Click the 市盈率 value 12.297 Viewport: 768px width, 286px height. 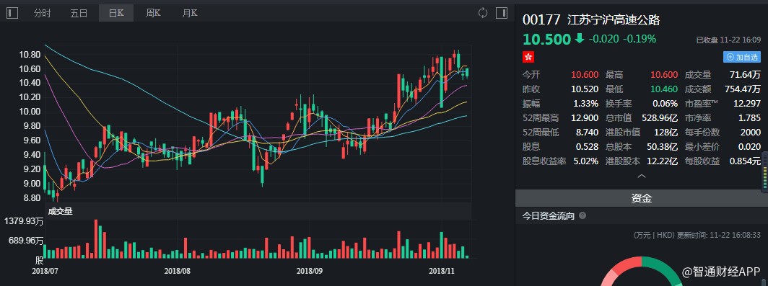click(x=747, y=104)
